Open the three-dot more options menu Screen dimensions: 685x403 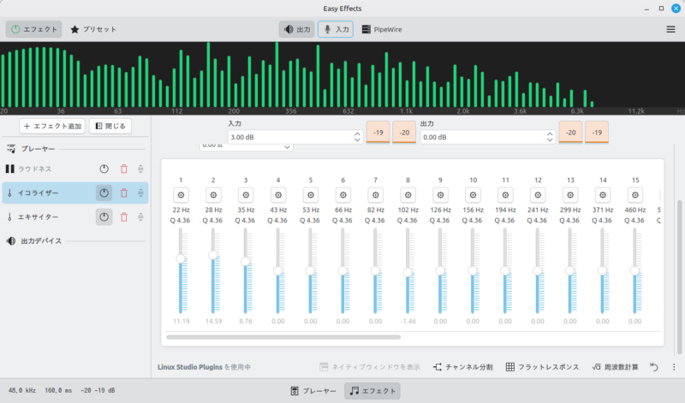click(673, 367)
